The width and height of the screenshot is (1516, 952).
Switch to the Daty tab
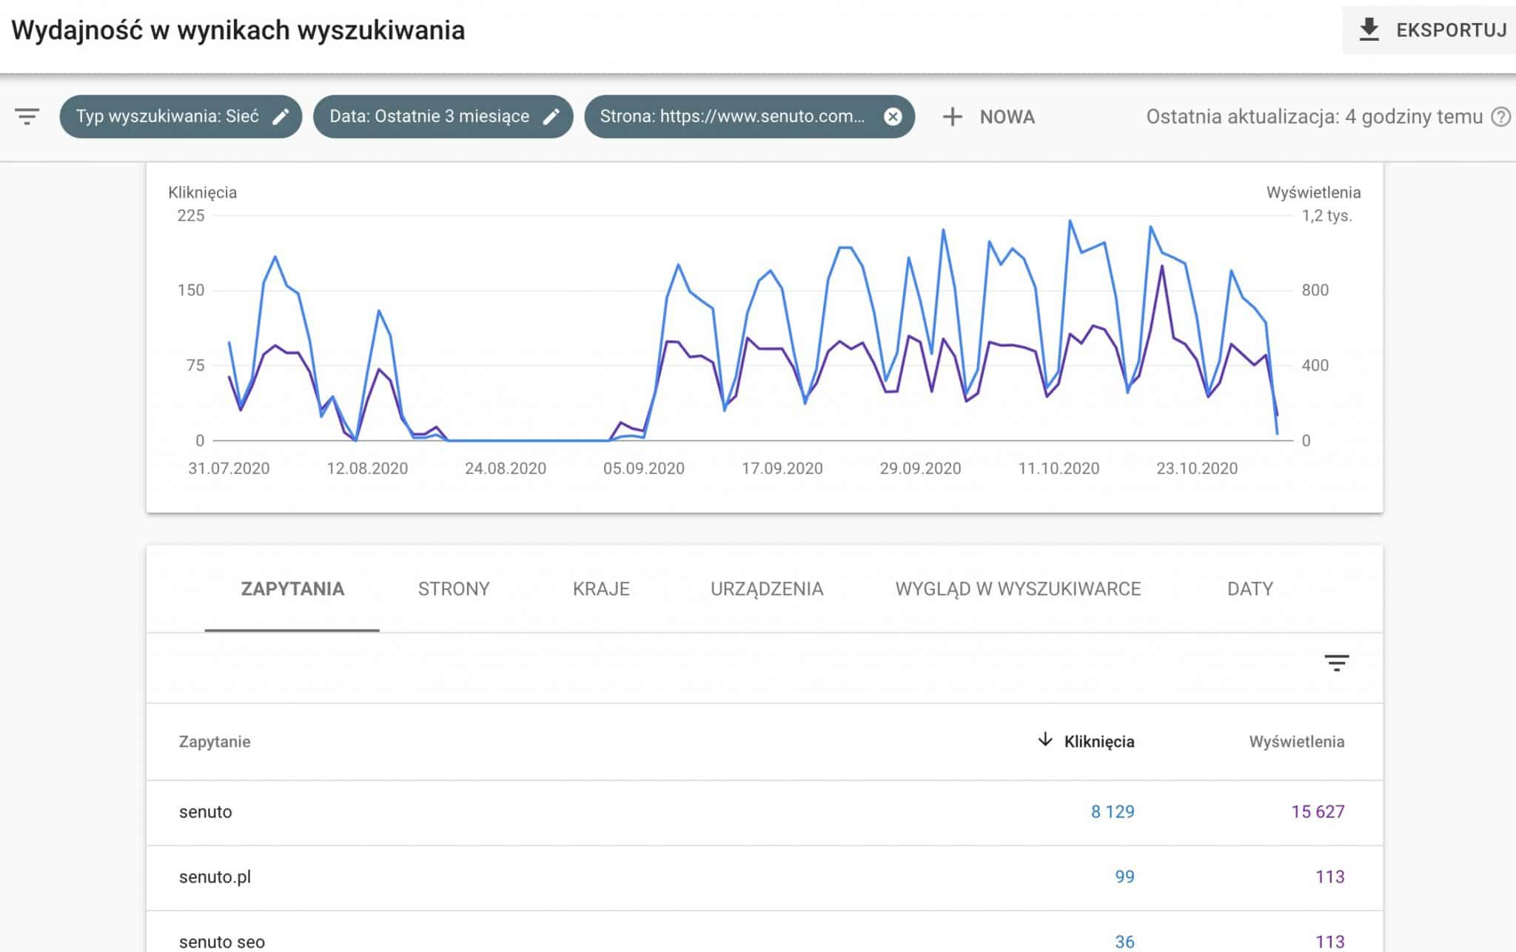(x=1250, y=589)
